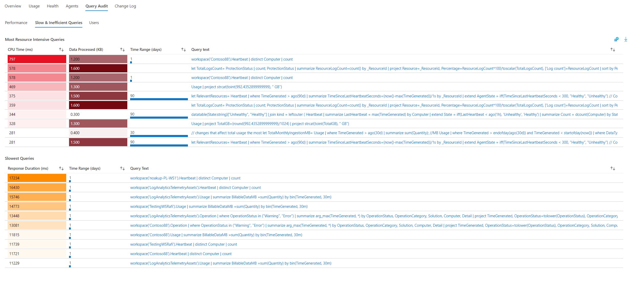This screenshot has height=285, width=634.
Task: Select the Performance sub-tab
Action: [16, 23]
